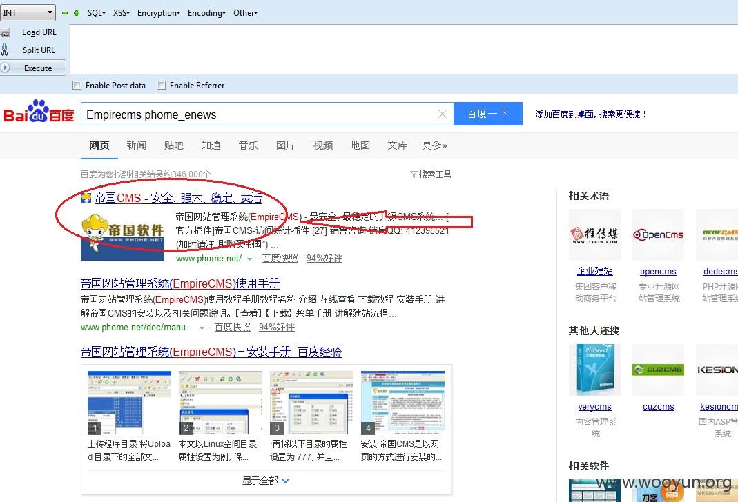Enable Referrer checkbox

click(162, 85)
